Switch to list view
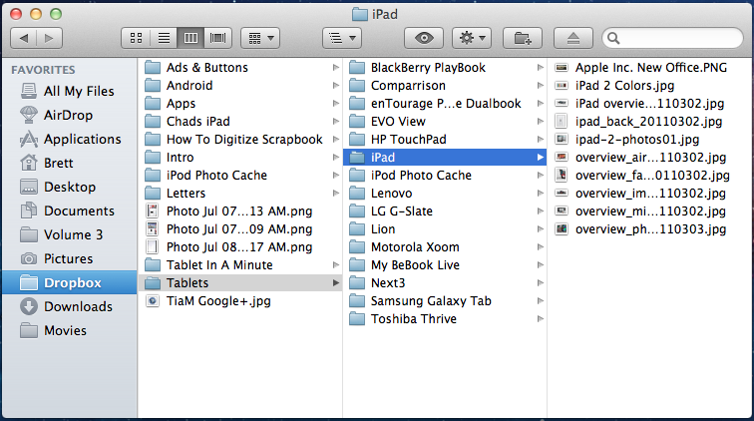Screen dimensions: 754x421 [164, 38]
